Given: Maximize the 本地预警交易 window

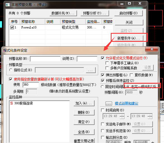Looking at the screenshot, I should point(129,3).
